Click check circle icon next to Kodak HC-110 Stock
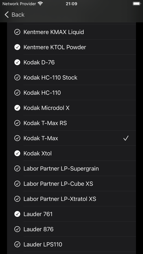Screen dimensions: 143x254 (x=17, y=78)
